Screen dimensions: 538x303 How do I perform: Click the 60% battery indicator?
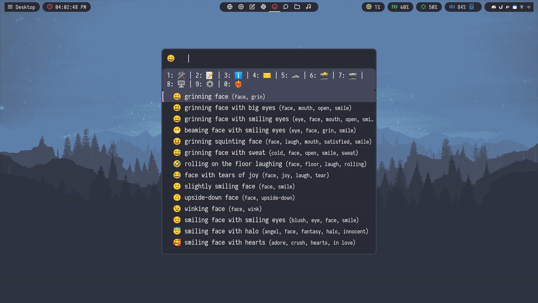coord(400,7)
